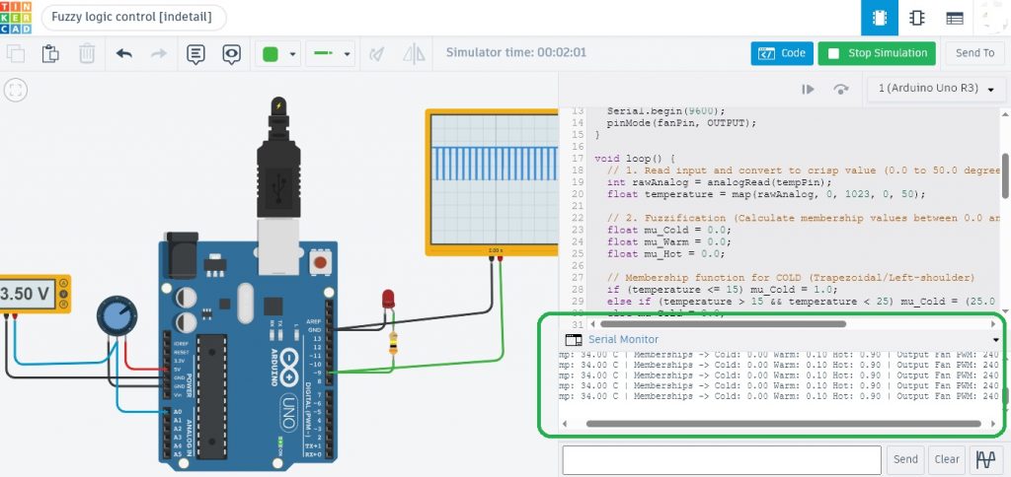Open the 1 (Arduino Uno R3) dropdown

(936, 89)
